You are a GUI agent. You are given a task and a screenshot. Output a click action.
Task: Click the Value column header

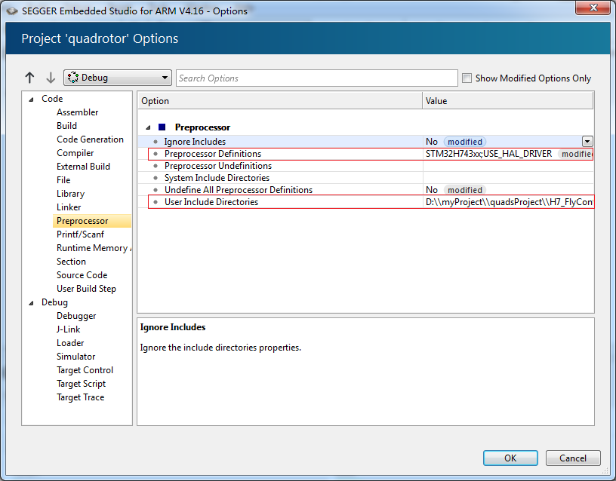(507, 101)
